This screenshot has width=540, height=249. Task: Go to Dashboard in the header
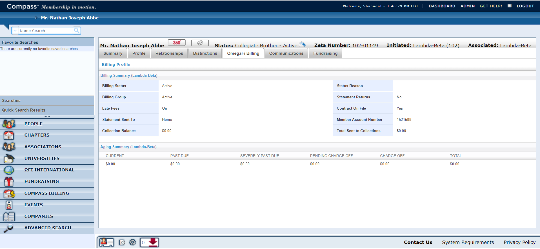(x=442, y=6)
